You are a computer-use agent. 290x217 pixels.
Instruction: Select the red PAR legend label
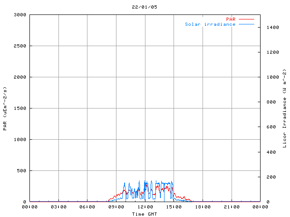(231, 19)
